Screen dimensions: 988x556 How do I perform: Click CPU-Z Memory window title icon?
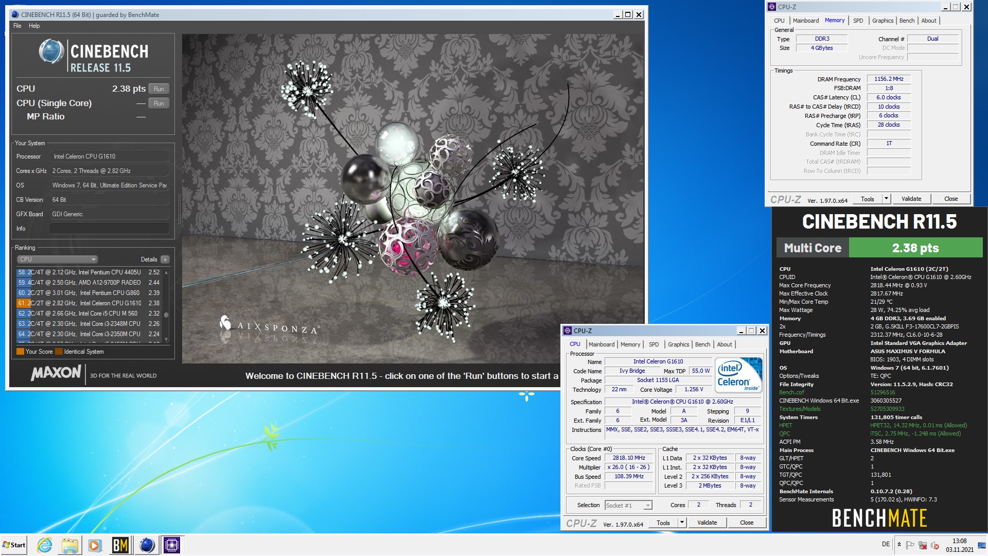pyautogui.click(x=772, y=7)
